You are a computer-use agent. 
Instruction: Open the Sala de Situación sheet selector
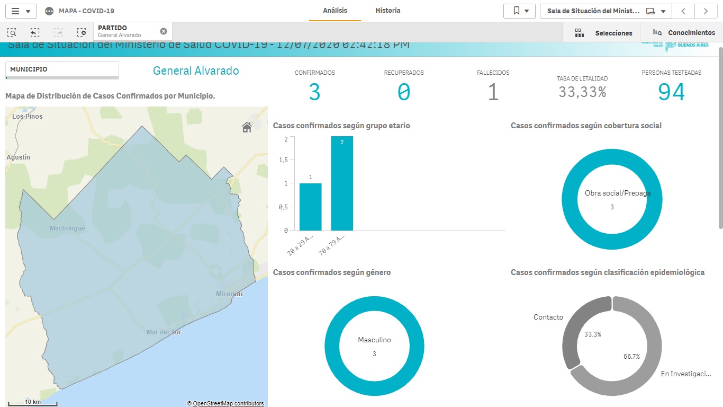pos(605,11)
